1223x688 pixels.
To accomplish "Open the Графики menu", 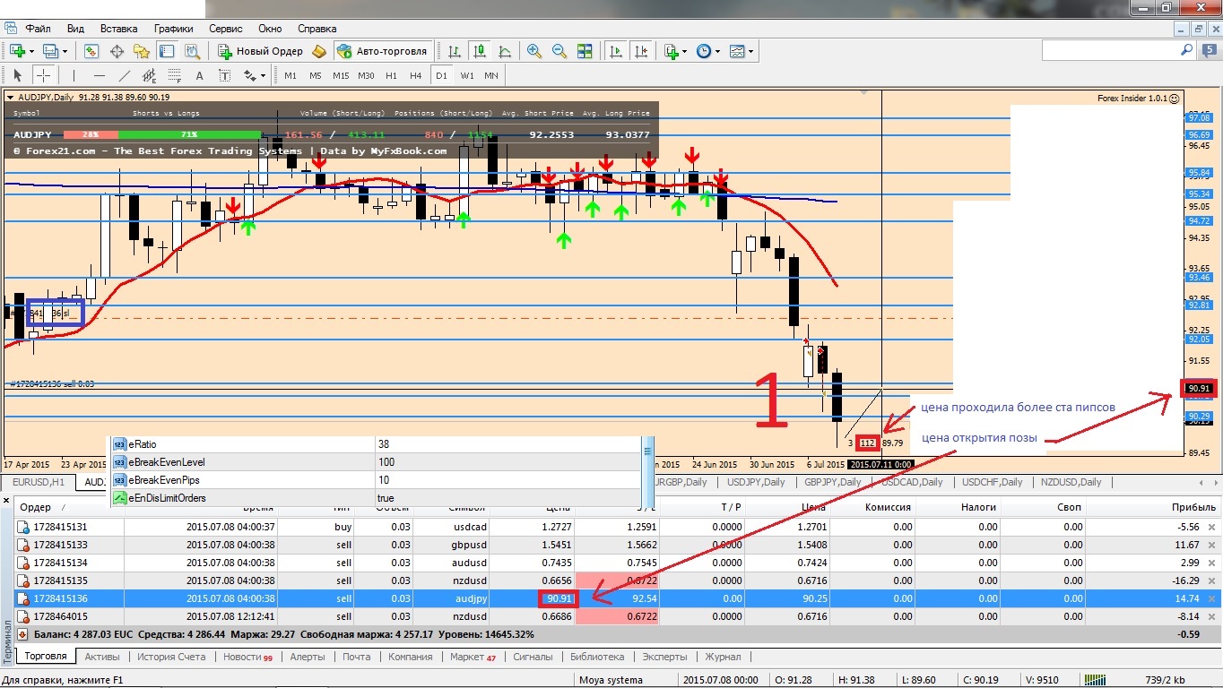I will [173, 29].
